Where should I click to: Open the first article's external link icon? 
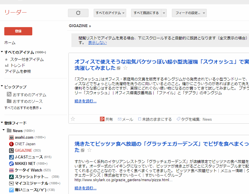point(119,68)
